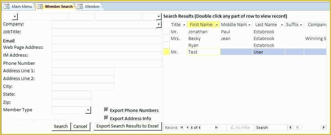
Task: Click the Web Page Address field
Action: pyautogui.click(x=107, y=48)
